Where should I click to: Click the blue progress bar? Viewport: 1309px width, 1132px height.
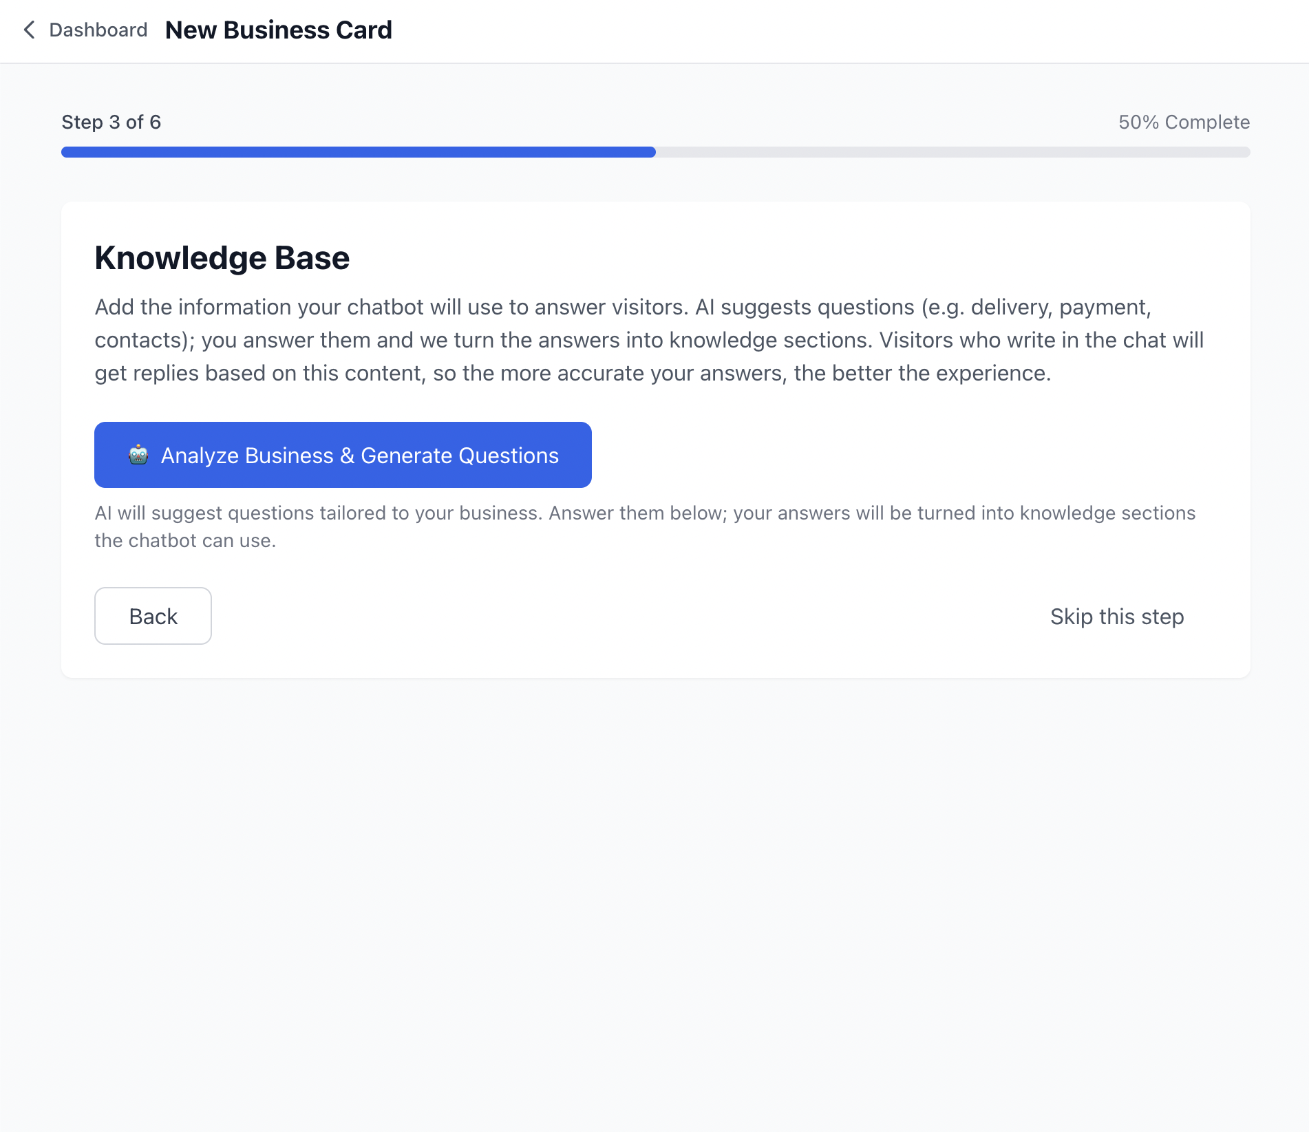(358, 152)
